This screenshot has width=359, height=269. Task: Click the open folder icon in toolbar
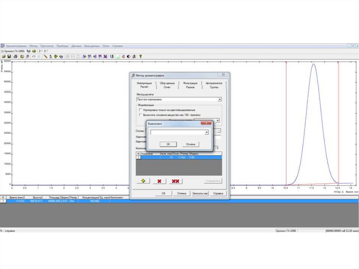pos(4,56)
